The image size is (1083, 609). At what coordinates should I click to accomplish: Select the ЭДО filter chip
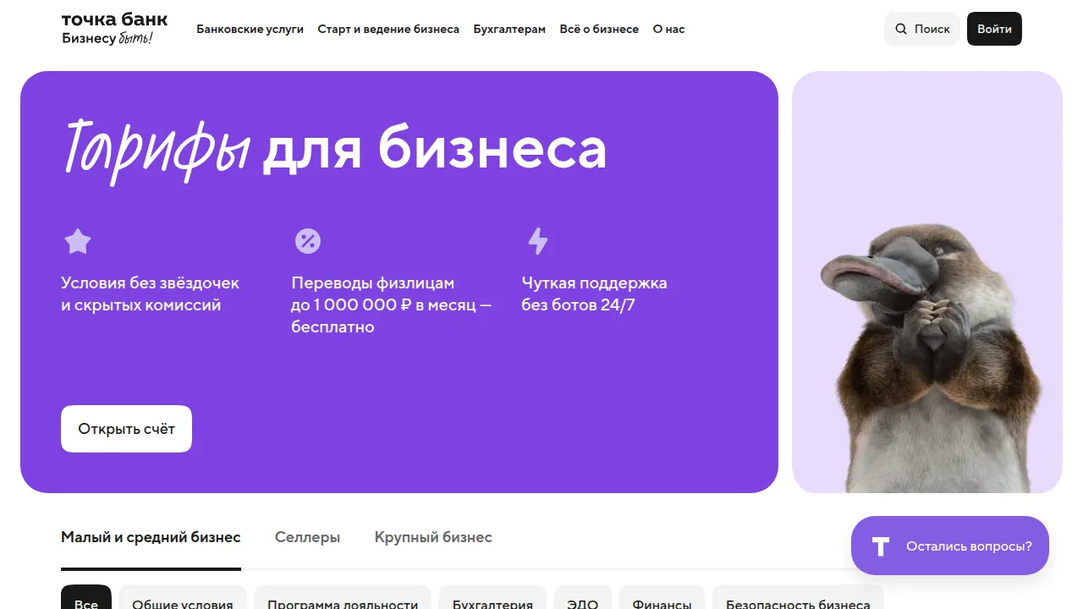583,599
